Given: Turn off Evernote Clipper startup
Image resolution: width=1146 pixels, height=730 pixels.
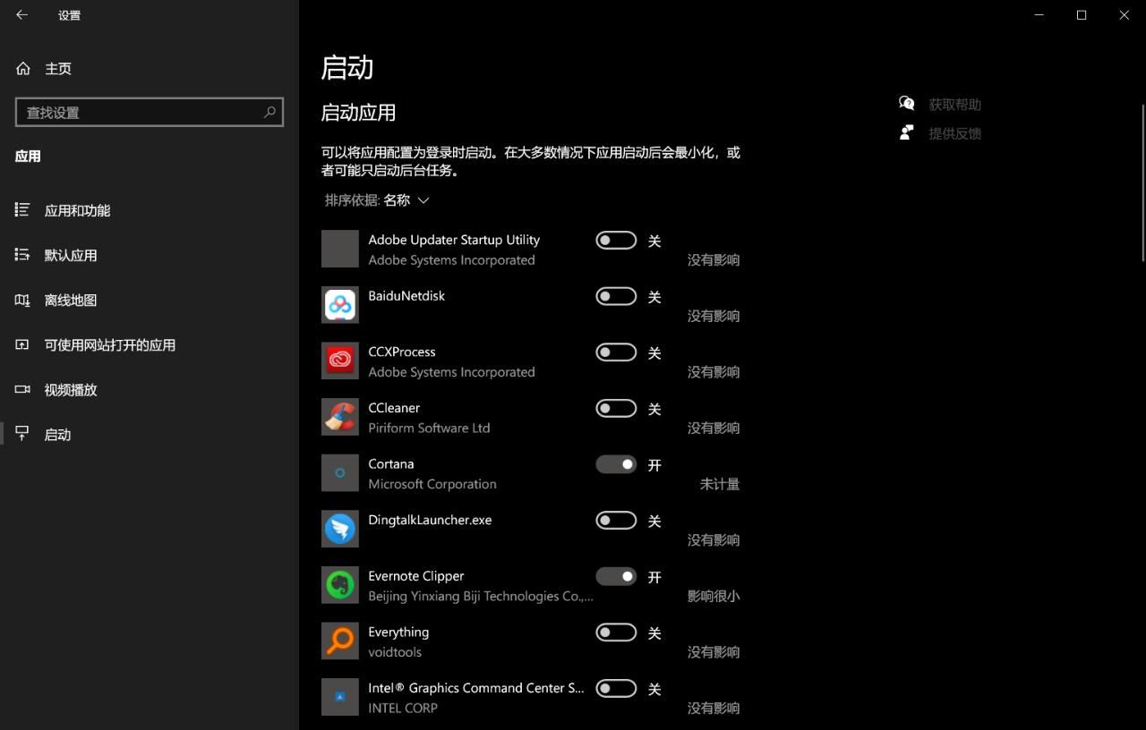Looking at the screenshot, I should (x=616, y=576).
